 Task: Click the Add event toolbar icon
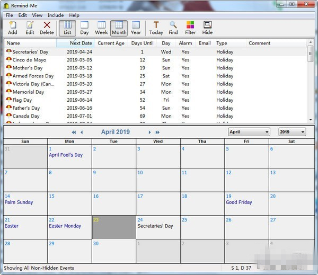13,28
